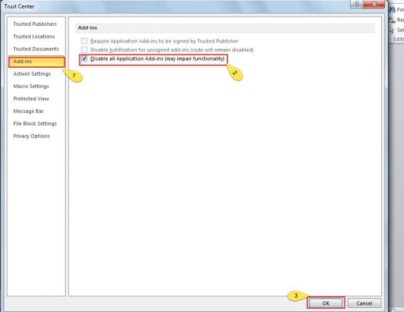Select Add-ins category in sidebar
This screenshot has width=404, height=312.
(x=37, y=61)
